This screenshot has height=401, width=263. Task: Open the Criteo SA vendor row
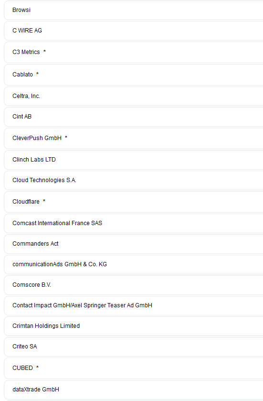(x=134, y=347)
